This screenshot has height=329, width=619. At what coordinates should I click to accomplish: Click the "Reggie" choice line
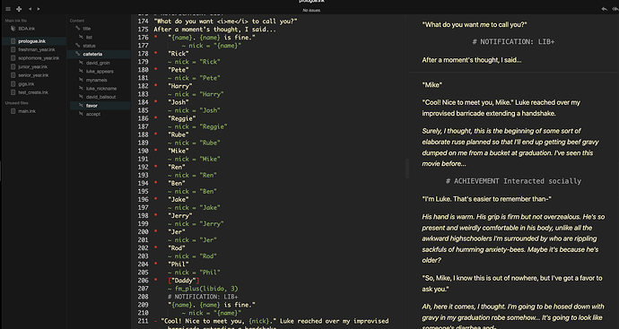click(x=181, y=118)
